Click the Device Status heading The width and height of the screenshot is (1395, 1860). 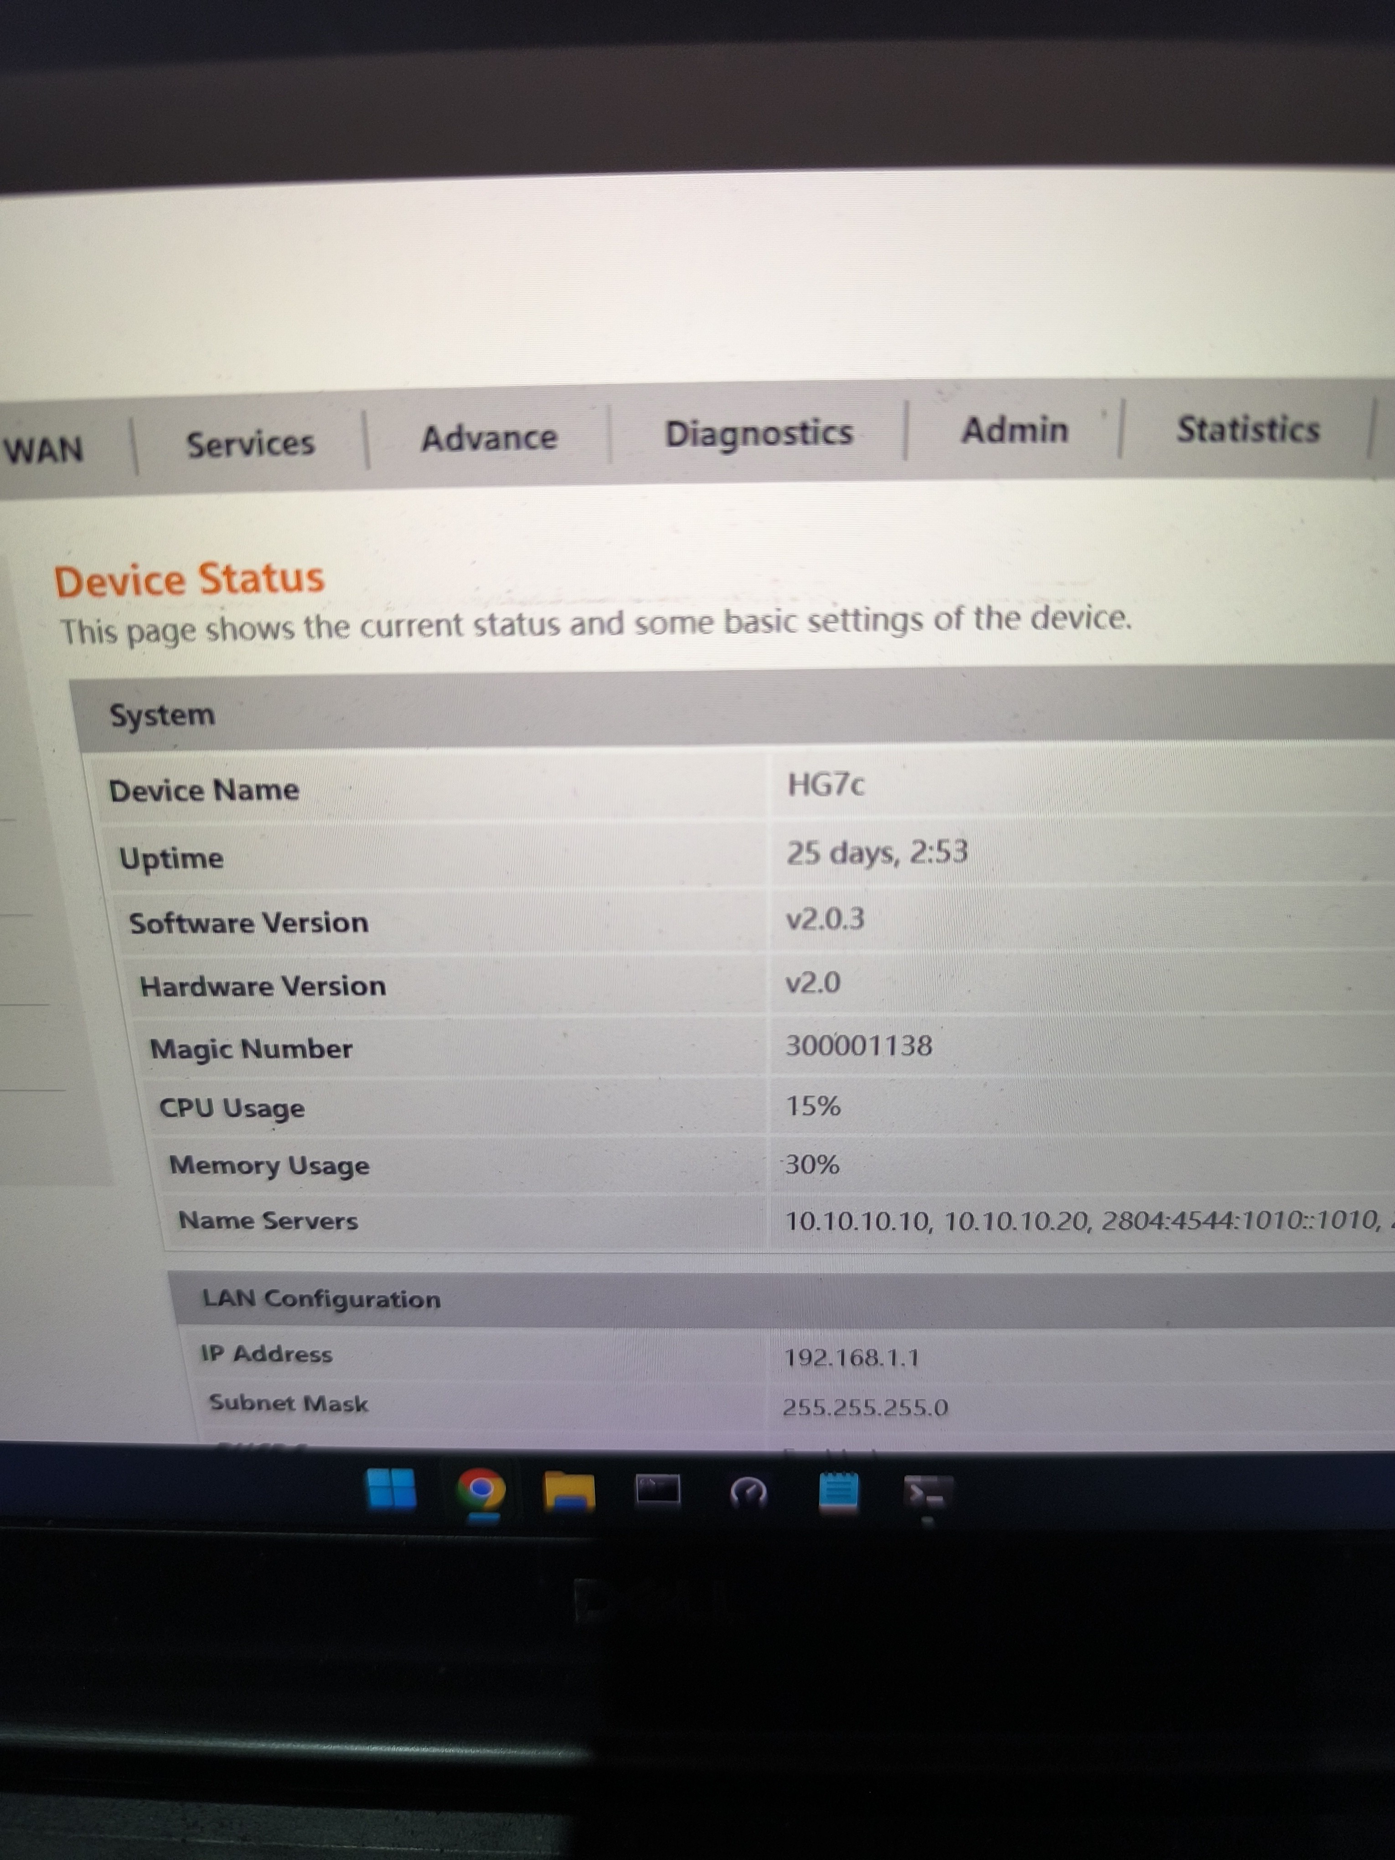coord(189,580)
